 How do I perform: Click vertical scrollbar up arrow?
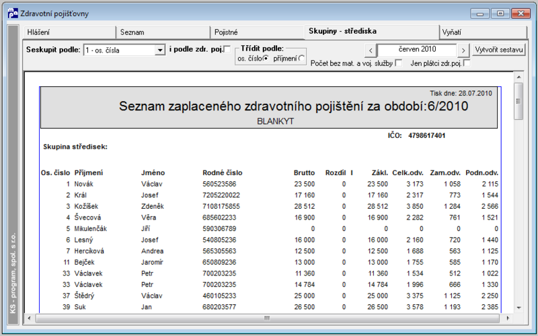(x=518, y=77)
